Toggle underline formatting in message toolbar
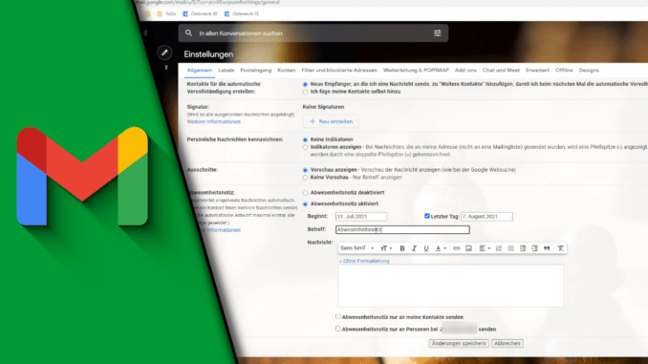648x364 pixels. (x=425, y=248)
